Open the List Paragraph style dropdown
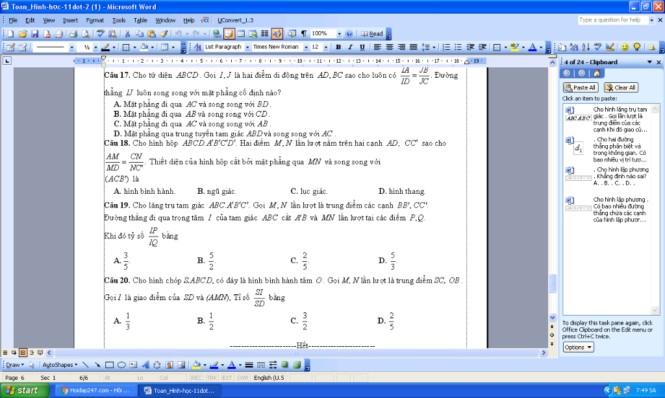 [x=247, y=47]
